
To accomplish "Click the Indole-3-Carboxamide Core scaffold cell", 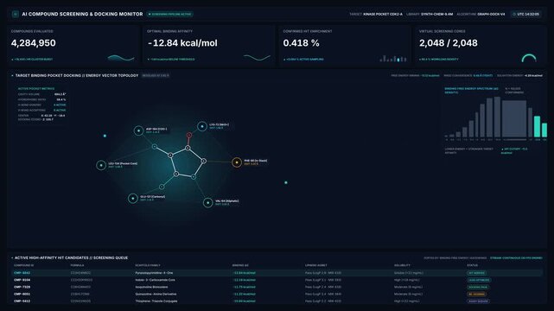I will [155, 280].
